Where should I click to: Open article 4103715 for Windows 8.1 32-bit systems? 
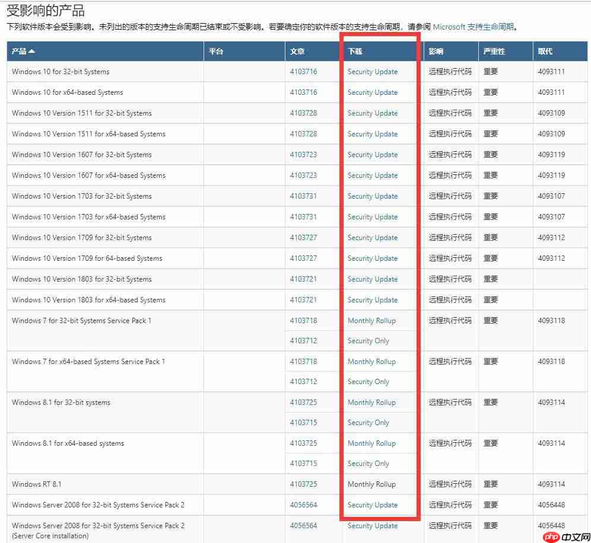click(x=303, y=423)
